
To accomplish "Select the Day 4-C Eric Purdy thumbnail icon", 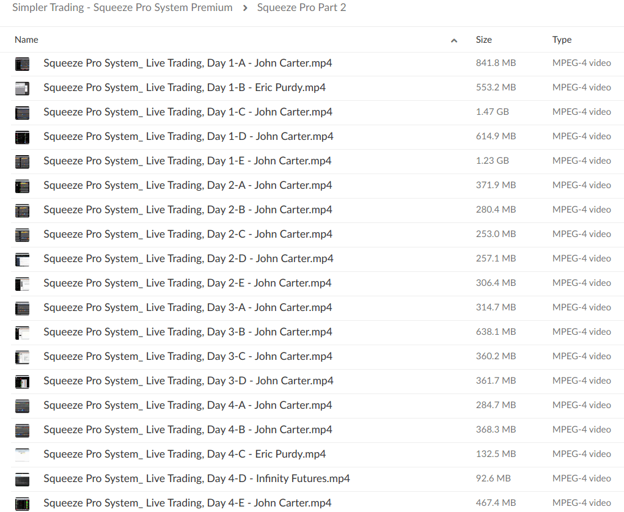I will (x=22, y=455).
